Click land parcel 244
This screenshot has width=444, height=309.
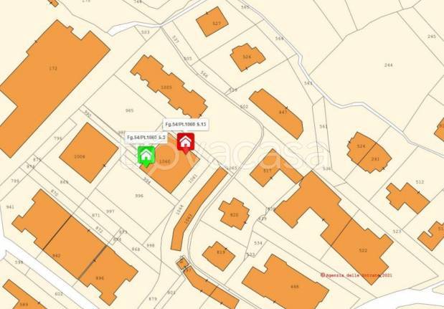tap(389, 65)
